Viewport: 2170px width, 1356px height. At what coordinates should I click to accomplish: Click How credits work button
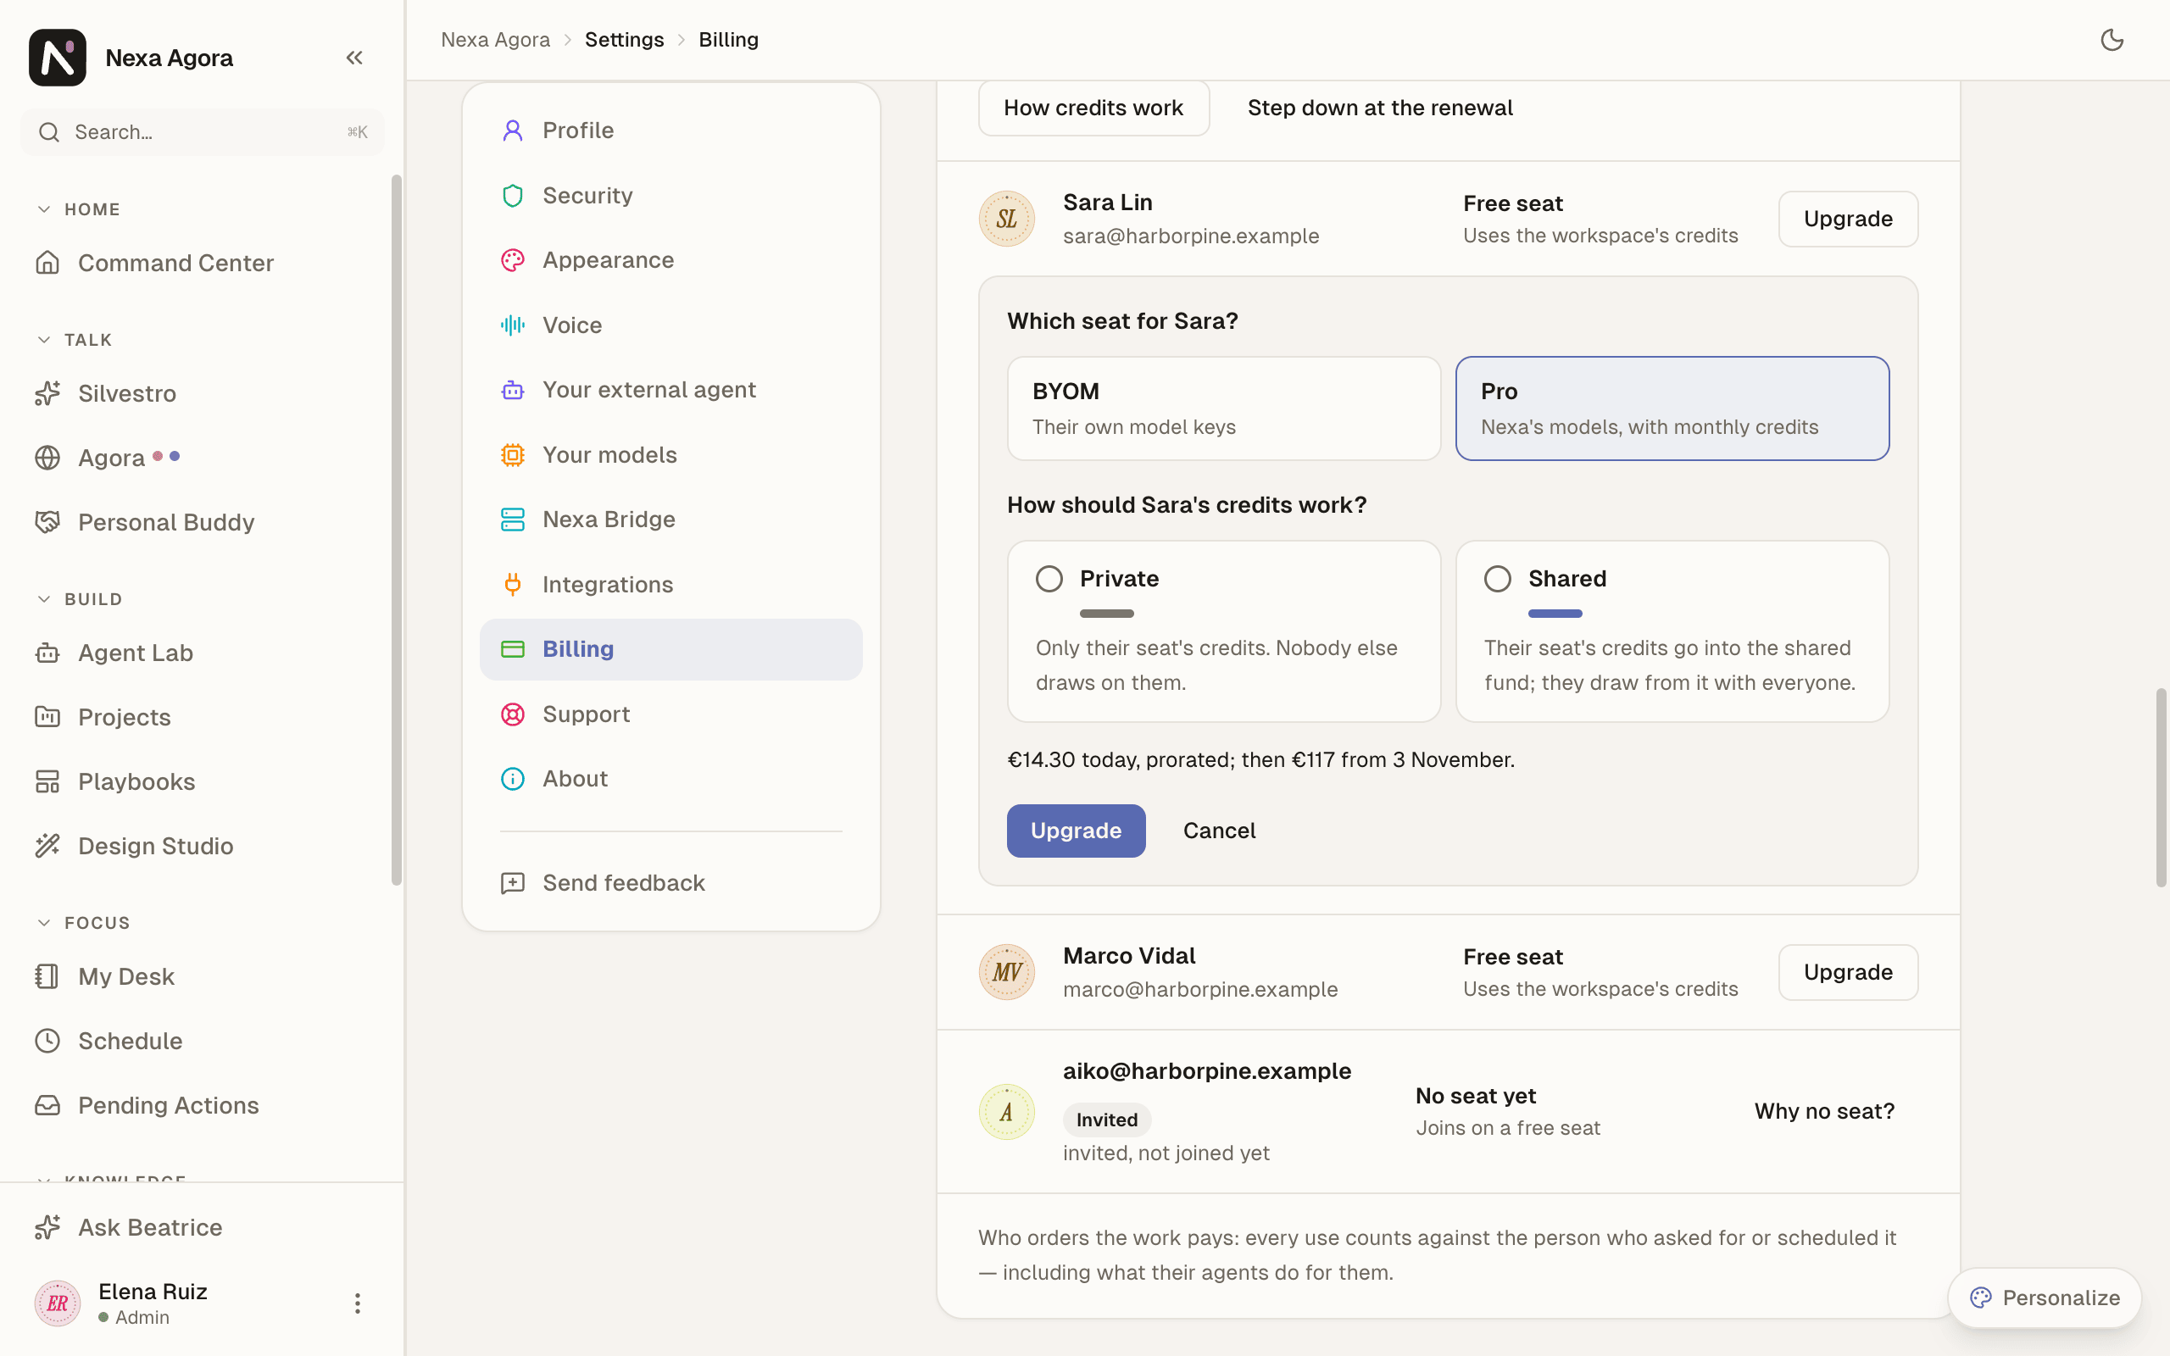1093,108
